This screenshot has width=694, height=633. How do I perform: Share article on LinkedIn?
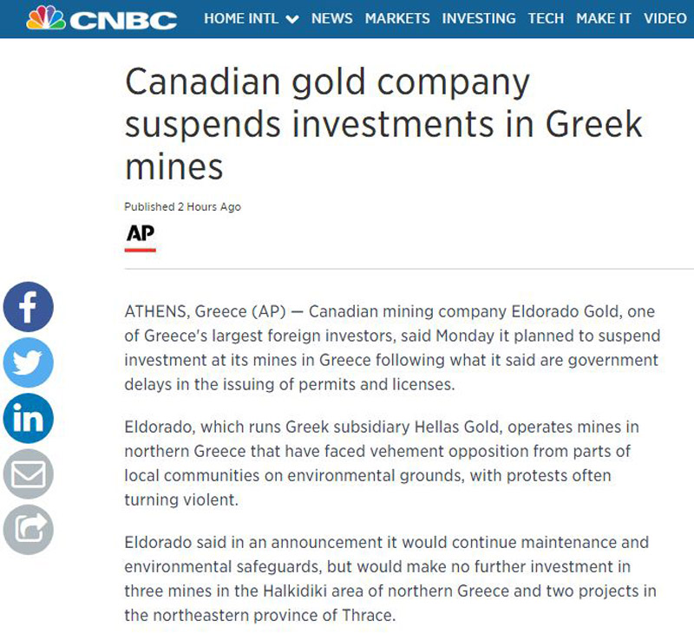[29, 418]
